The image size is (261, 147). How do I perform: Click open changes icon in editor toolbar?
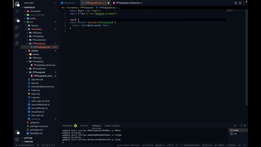(x=236, y=3)
